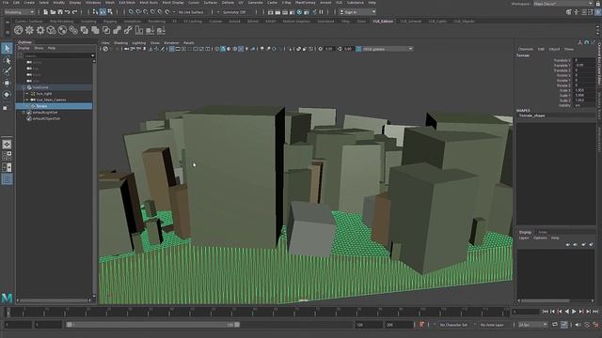
Task: Expand the defaultLightSet node in Outliner
Action: (x=24, y=113)
